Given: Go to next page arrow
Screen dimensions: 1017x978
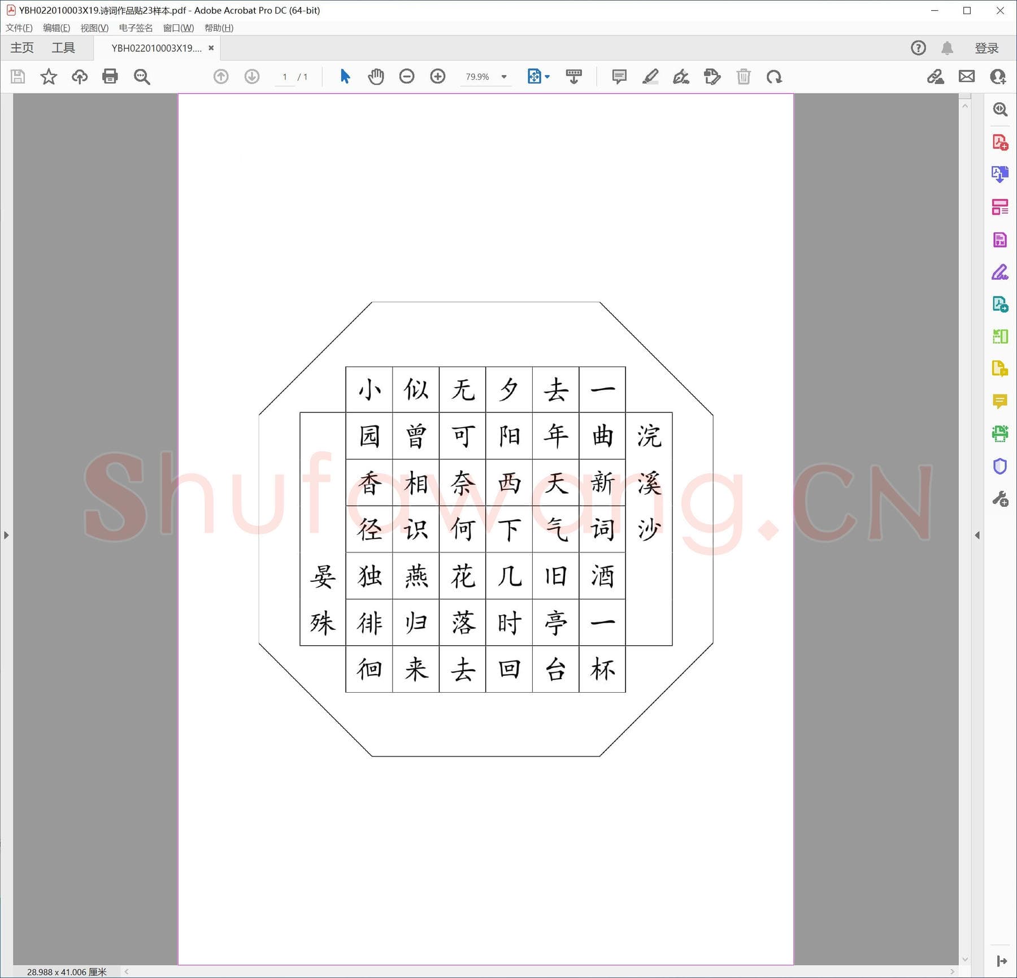Looking at the screenshot, I should click(252, 76).
